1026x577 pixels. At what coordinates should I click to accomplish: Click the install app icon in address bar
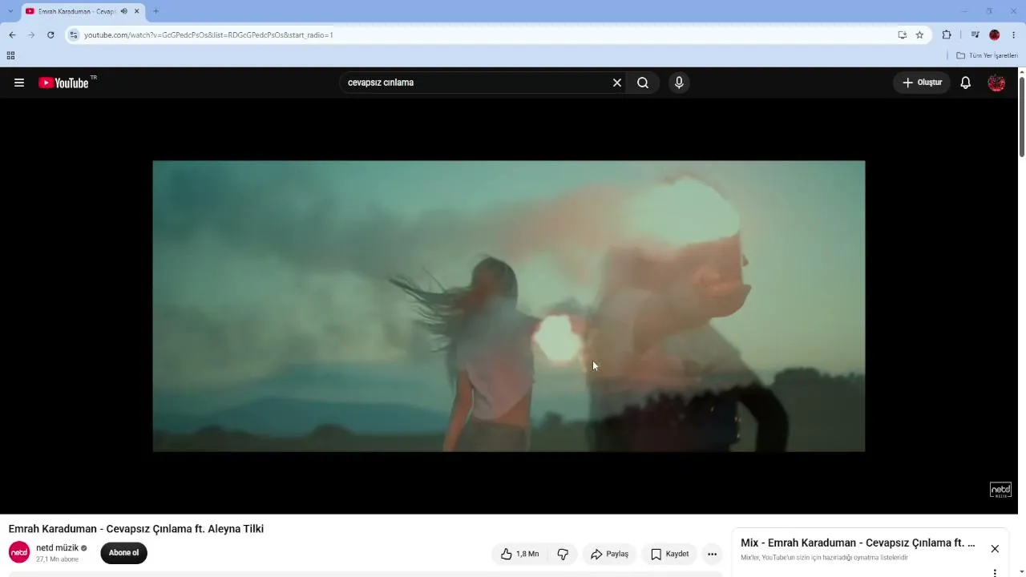[902, 34]
